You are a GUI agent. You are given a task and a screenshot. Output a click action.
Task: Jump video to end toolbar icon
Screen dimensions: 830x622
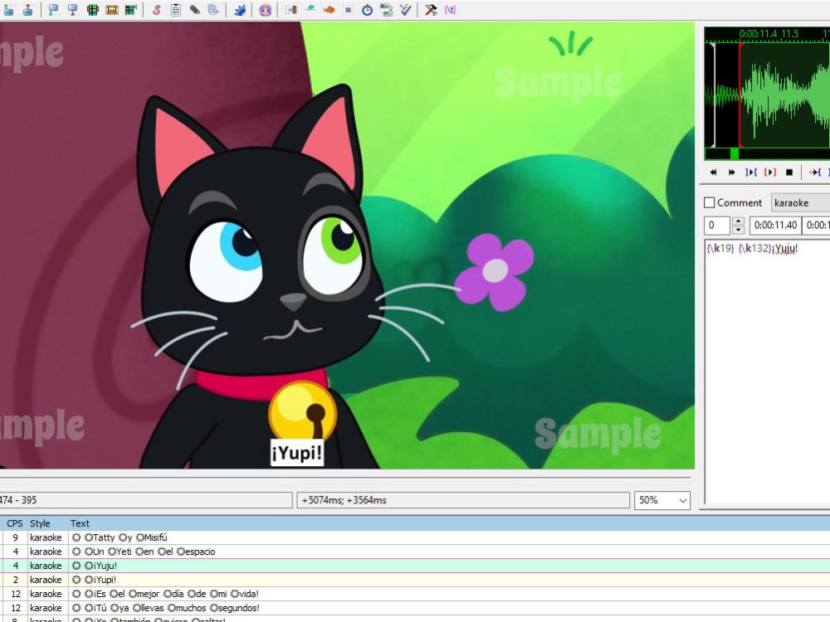point(27,9)
